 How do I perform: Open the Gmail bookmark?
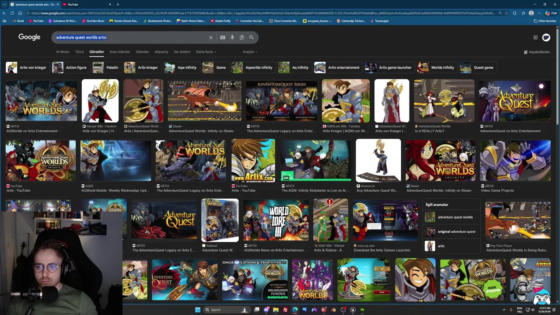18,21
